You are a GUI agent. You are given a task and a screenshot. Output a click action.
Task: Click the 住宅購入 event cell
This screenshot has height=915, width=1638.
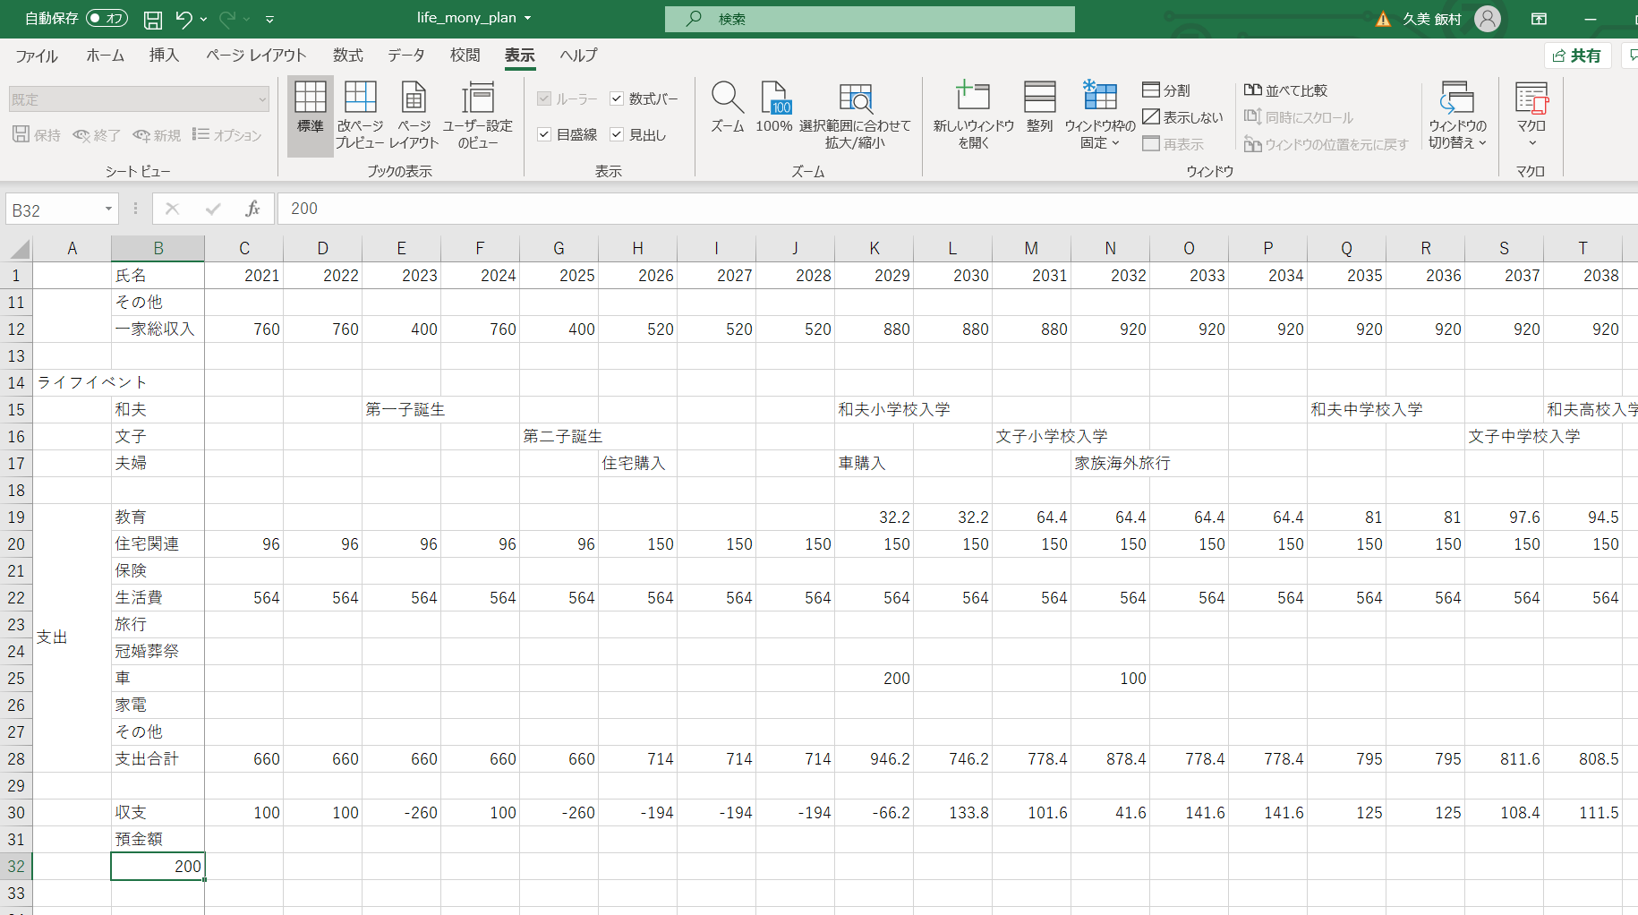click(x=637, y=464)
